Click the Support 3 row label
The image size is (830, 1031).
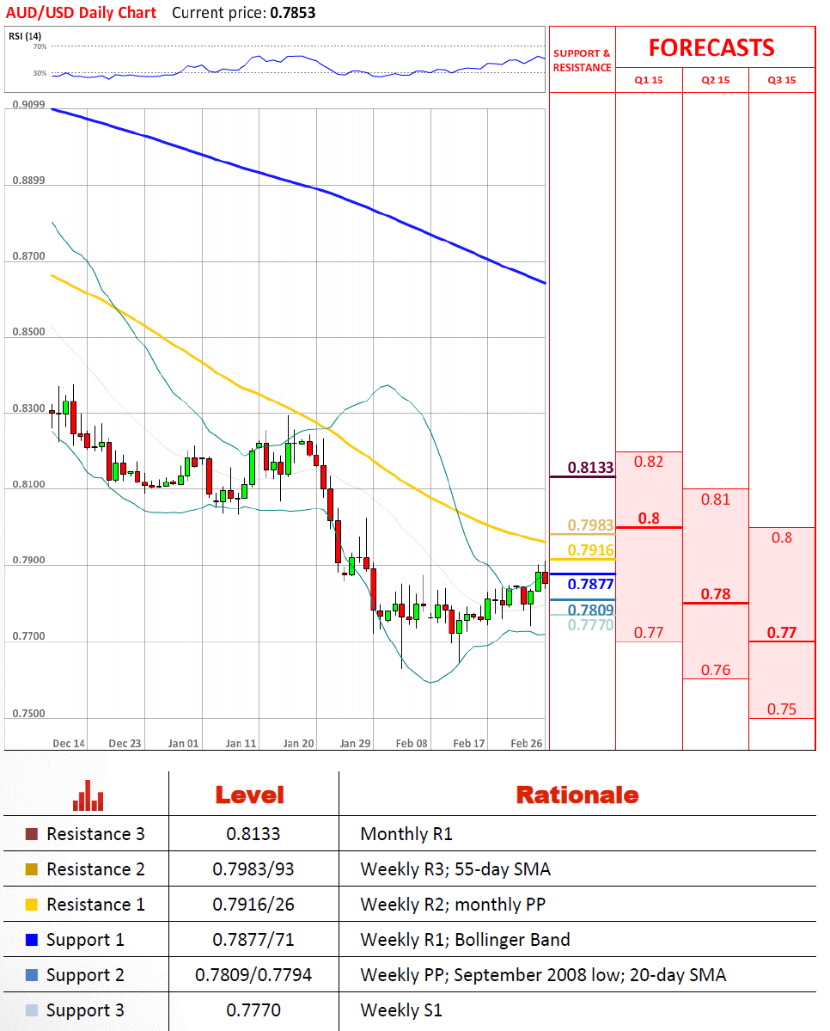[85, 1011]
